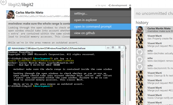Collapse commit details with the double chevron
The image size is (173, 105).
point(126,48)
